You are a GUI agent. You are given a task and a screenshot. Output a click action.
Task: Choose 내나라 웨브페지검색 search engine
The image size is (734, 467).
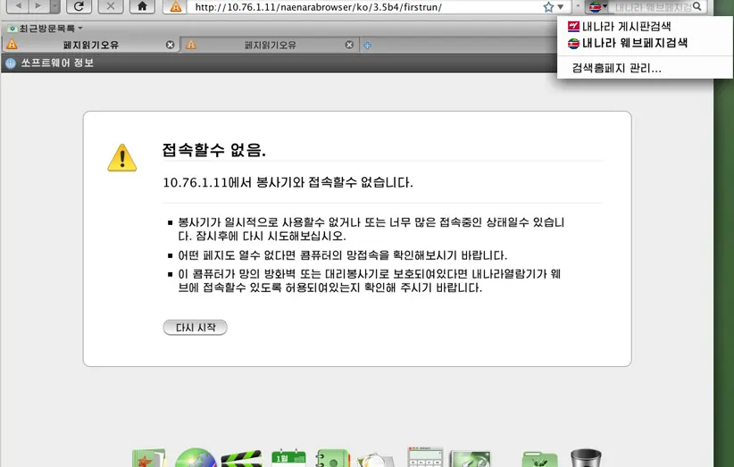633,43
